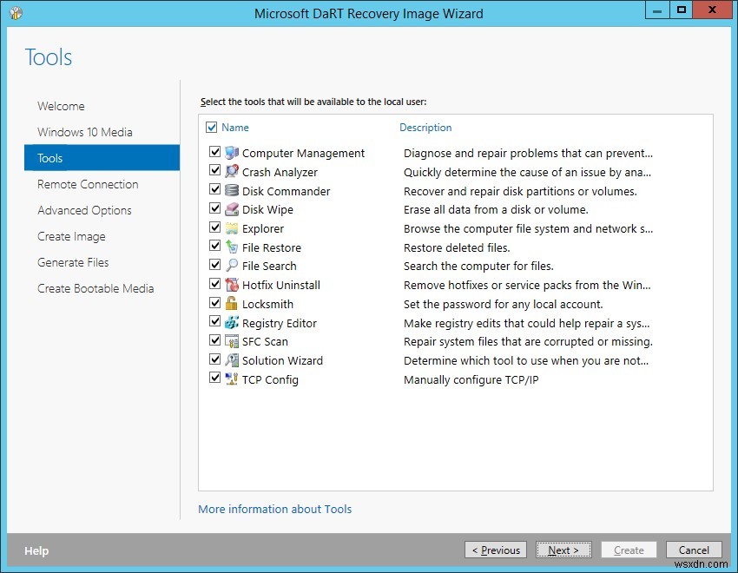Uncheck the Registry Editor checkbox
Viewport: 738px width, 573px height.
214,321
